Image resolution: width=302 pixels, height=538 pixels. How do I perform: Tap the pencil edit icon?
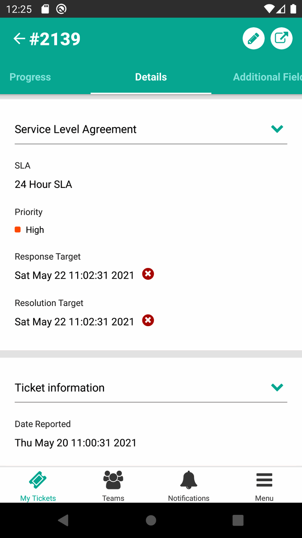tap(254, 38)
